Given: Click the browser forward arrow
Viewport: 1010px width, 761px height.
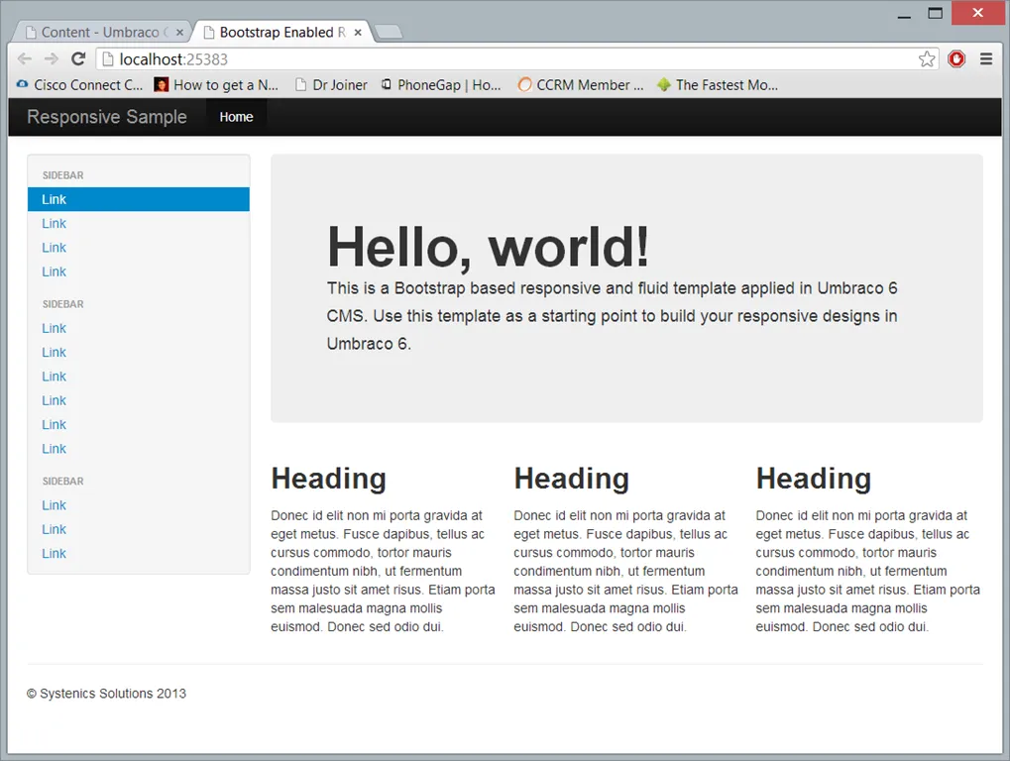Looking at the screenshot, I should pyautogui.click(x=52, y=59).
